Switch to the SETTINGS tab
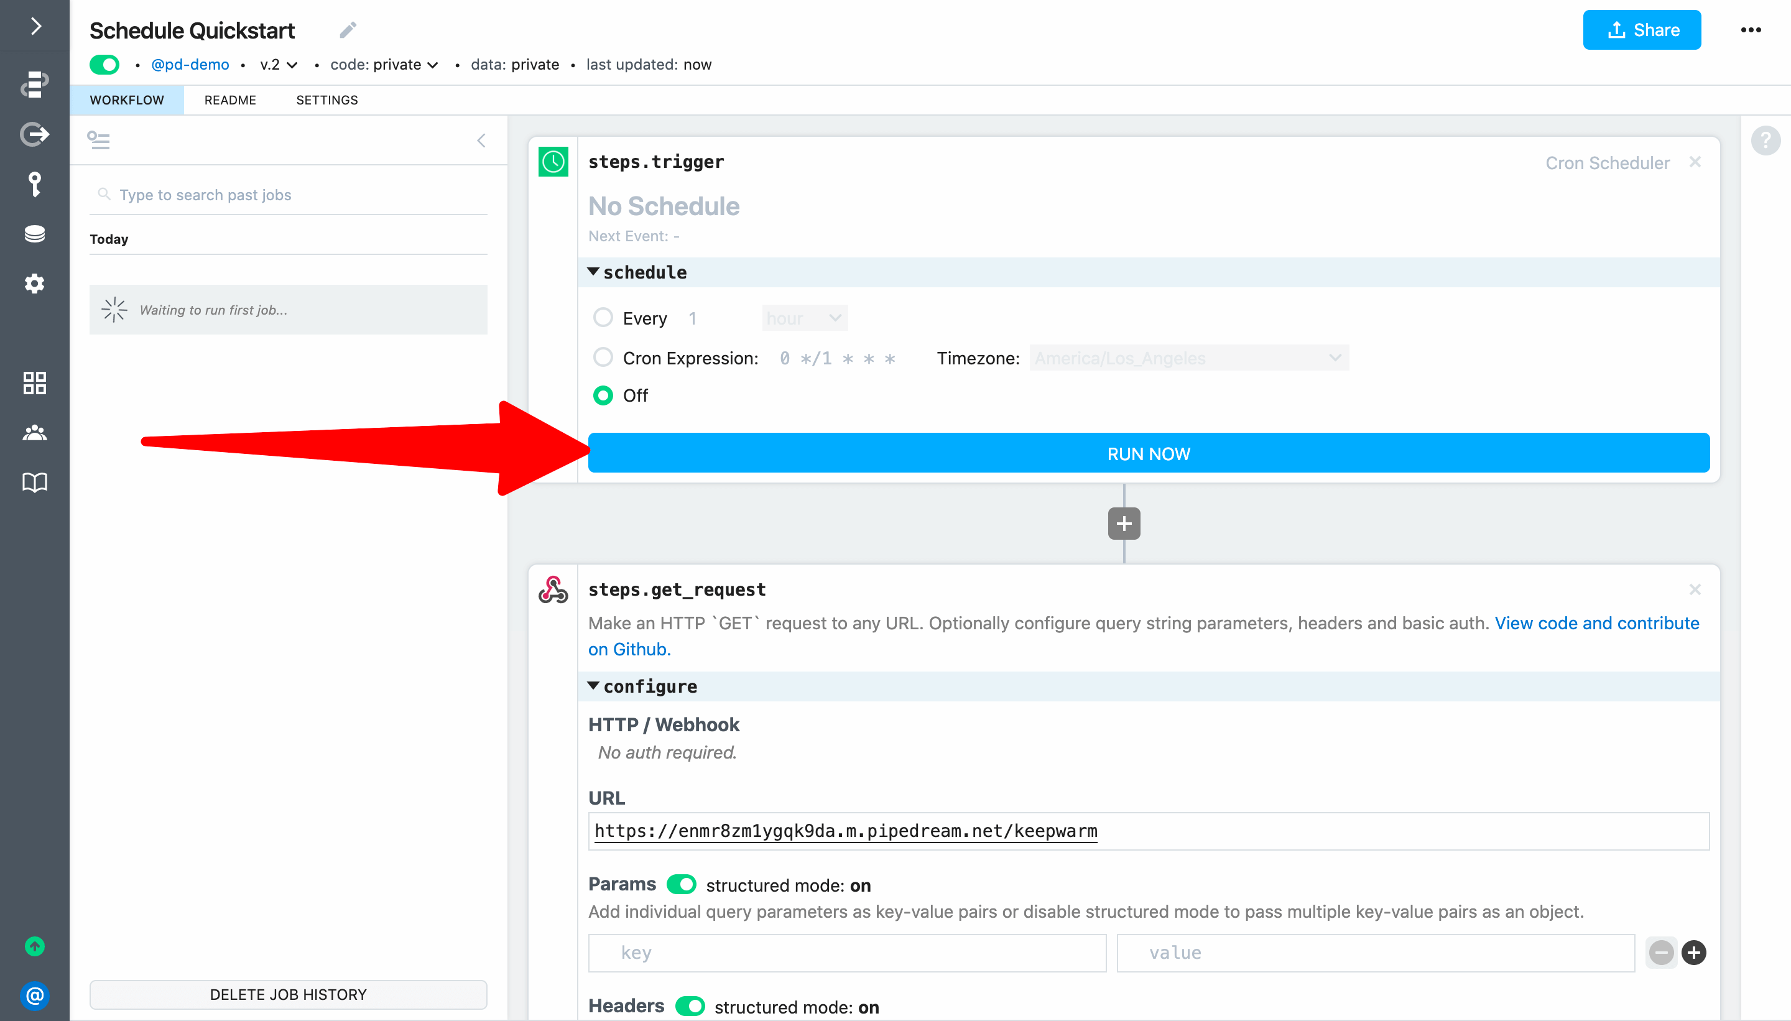 coord(327,99)
